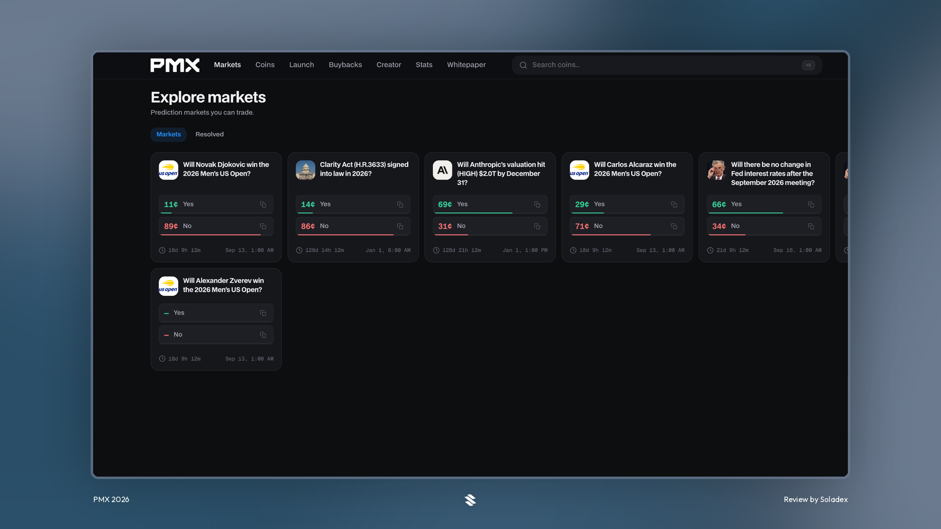This screenshot has width=941, height=529.
Task: Buy No at 31¢ on Anthropic market
Action: (x=490, y=226)
